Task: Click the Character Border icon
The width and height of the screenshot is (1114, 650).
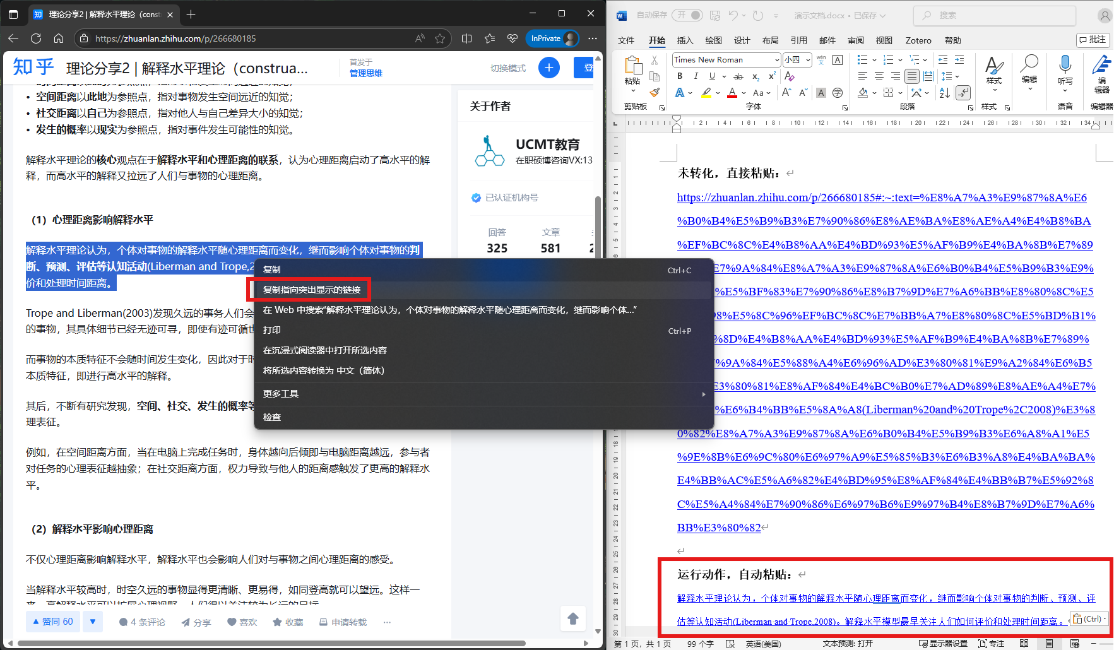Action: pos(838,60)
